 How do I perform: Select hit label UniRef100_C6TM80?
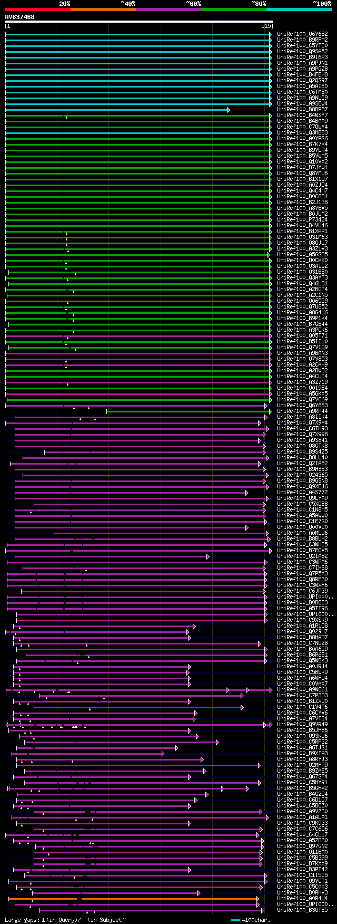tap(302, 92)
